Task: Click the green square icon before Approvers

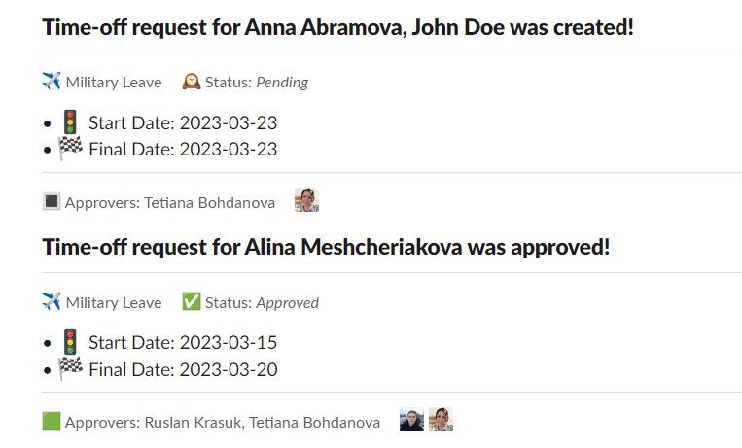Action: click(x=52, y=422)
